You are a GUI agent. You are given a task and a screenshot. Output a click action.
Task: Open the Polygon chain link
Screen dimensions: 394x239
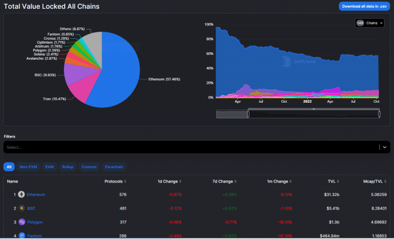(35, 222)
